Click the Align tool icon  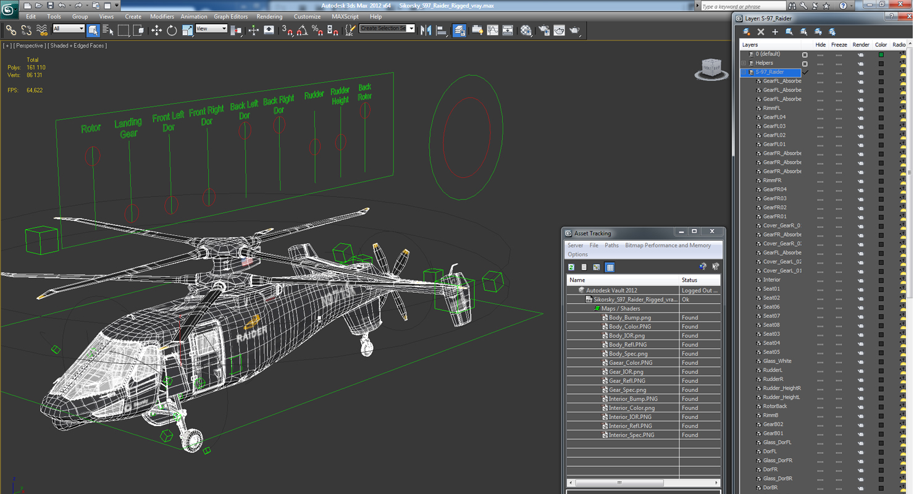tap(442, 30)
